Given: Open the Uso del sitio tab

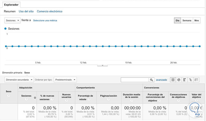Looking at the screenshot, I should (x=26, y=12).
